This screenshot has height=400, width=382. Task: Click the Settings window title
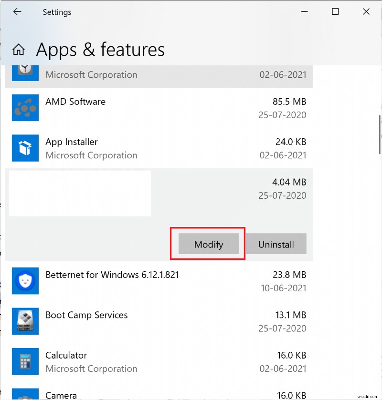tap(57, 11)
